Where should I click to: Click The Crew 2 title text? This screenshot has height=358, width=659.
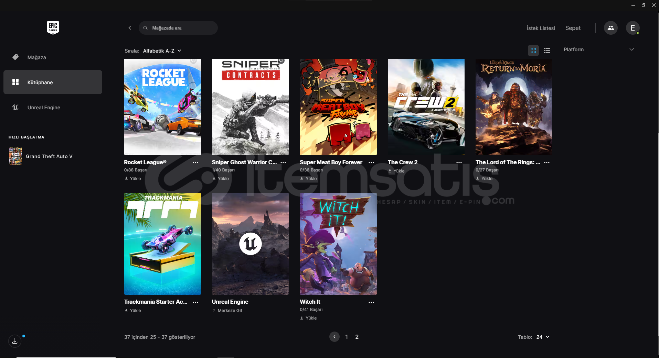point(403,162)
